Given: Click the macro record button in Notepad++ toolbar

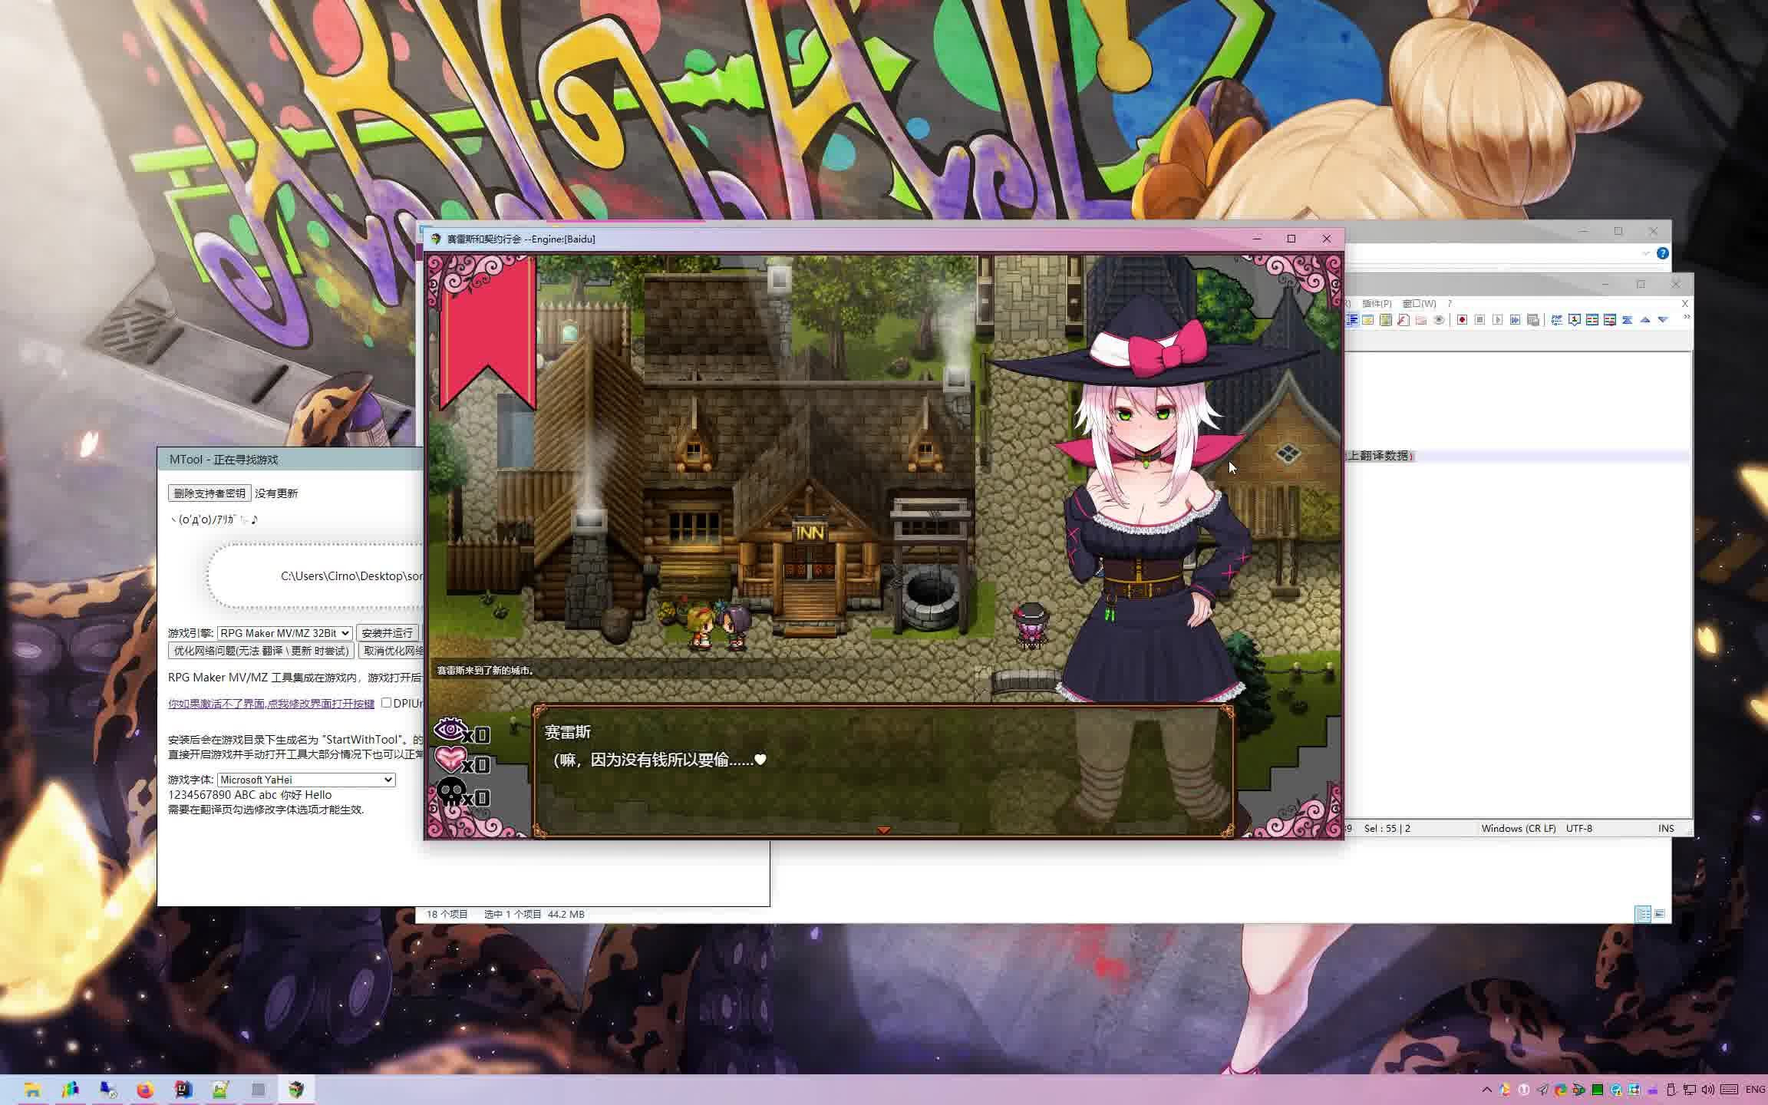Looking at the screenshot, I should pos(1462,320).
